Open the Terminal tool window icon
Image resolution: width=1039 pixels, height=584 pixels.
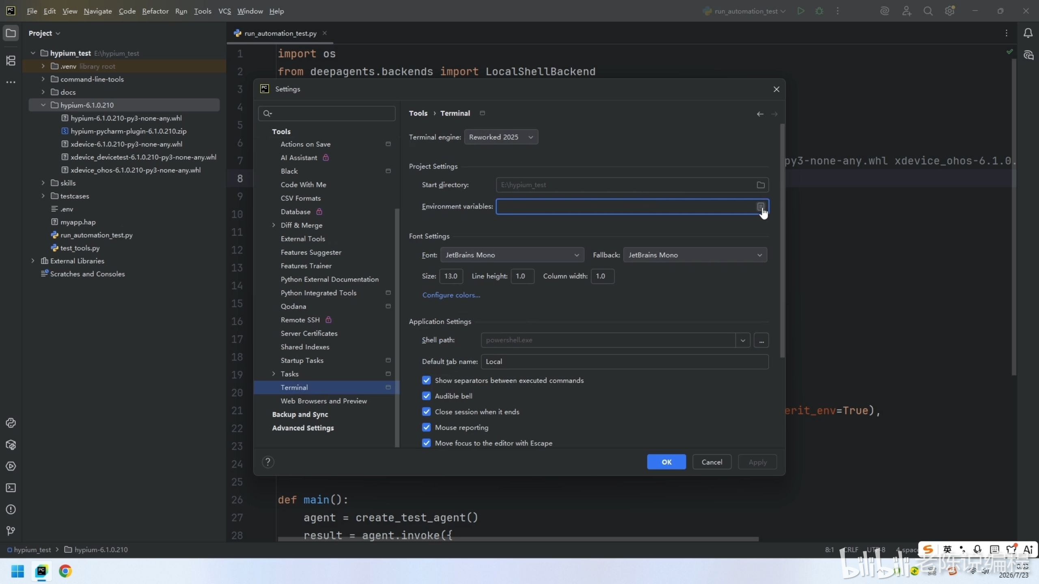(x=11, y=488)
